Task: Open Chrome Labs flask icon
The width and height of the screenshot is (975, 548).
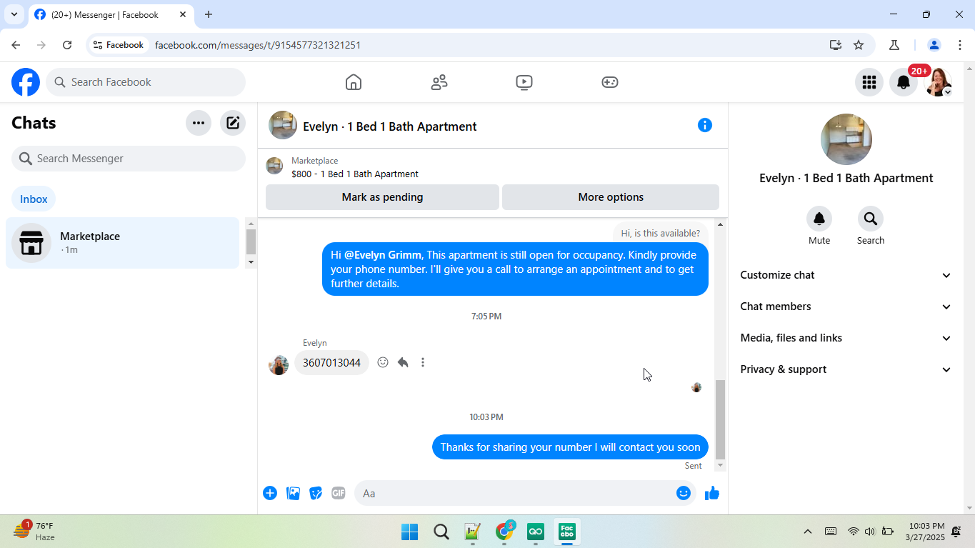Action: pyautogui.click(x=894, y=45)
